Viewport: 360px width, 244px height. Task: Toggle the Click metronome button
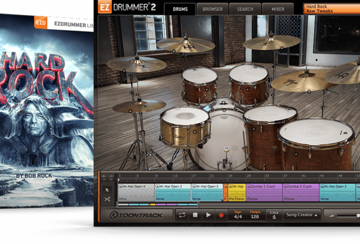point(274,215)
